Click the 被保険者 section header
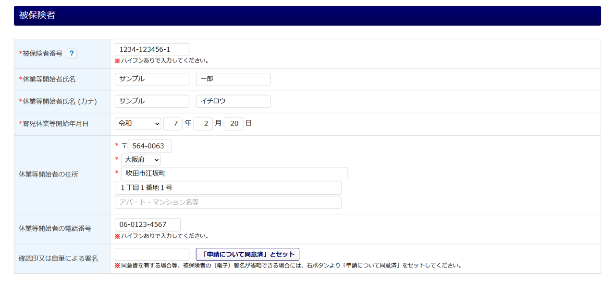Screen dimensions: 615x281 [x=307, y=16]
